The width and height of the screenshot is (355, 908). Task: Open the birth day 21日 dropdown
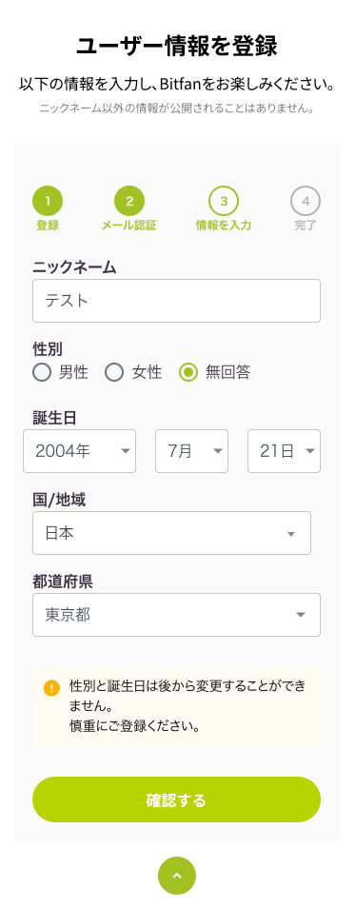pyautogui.click(x=284, y=451)
